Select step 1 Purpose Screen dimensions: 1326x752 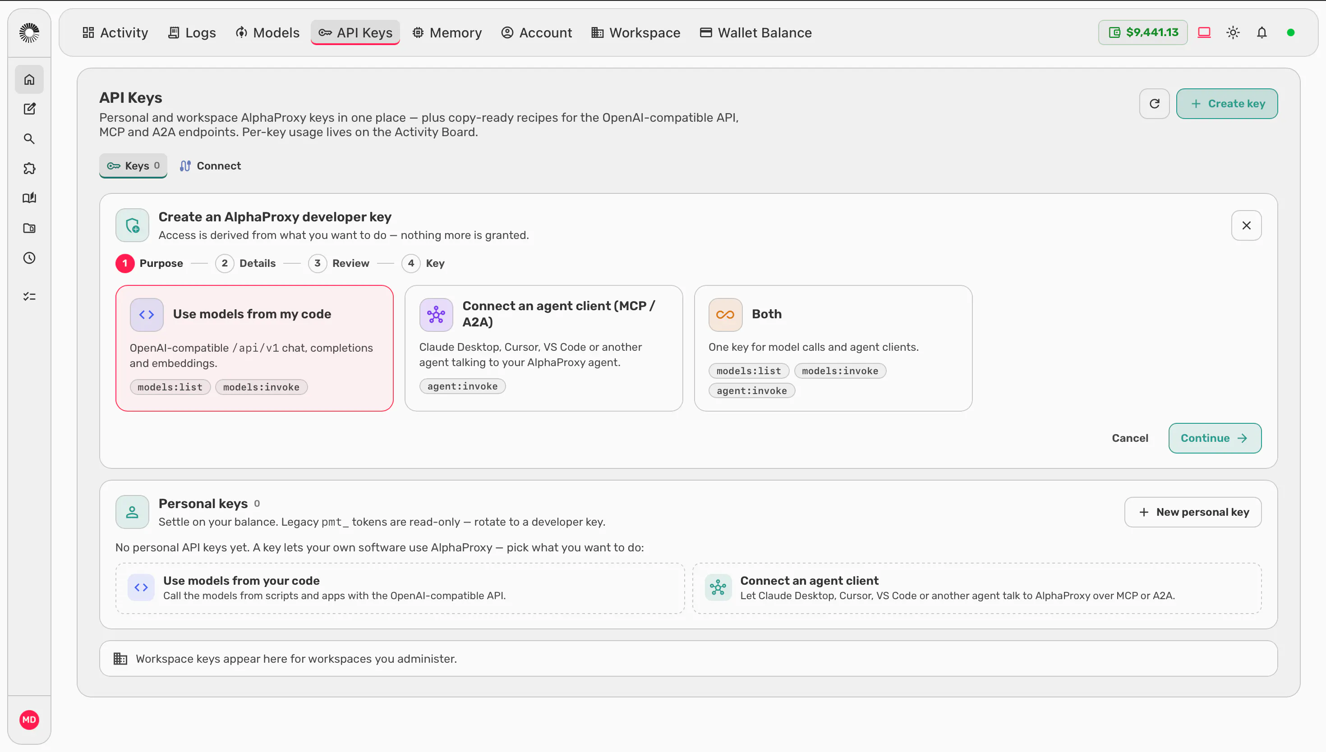149,263
